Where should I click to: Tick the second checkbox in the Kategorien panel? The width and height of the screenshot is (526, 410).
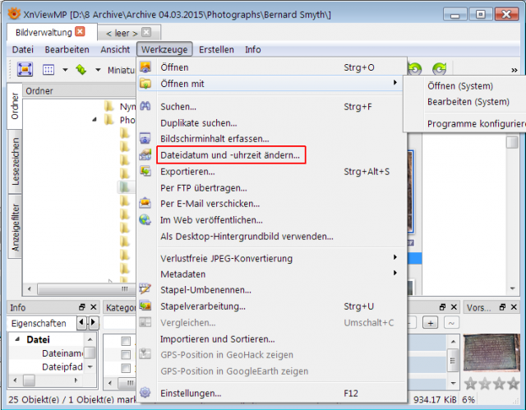pyautogui.click(x=126, y=354)
